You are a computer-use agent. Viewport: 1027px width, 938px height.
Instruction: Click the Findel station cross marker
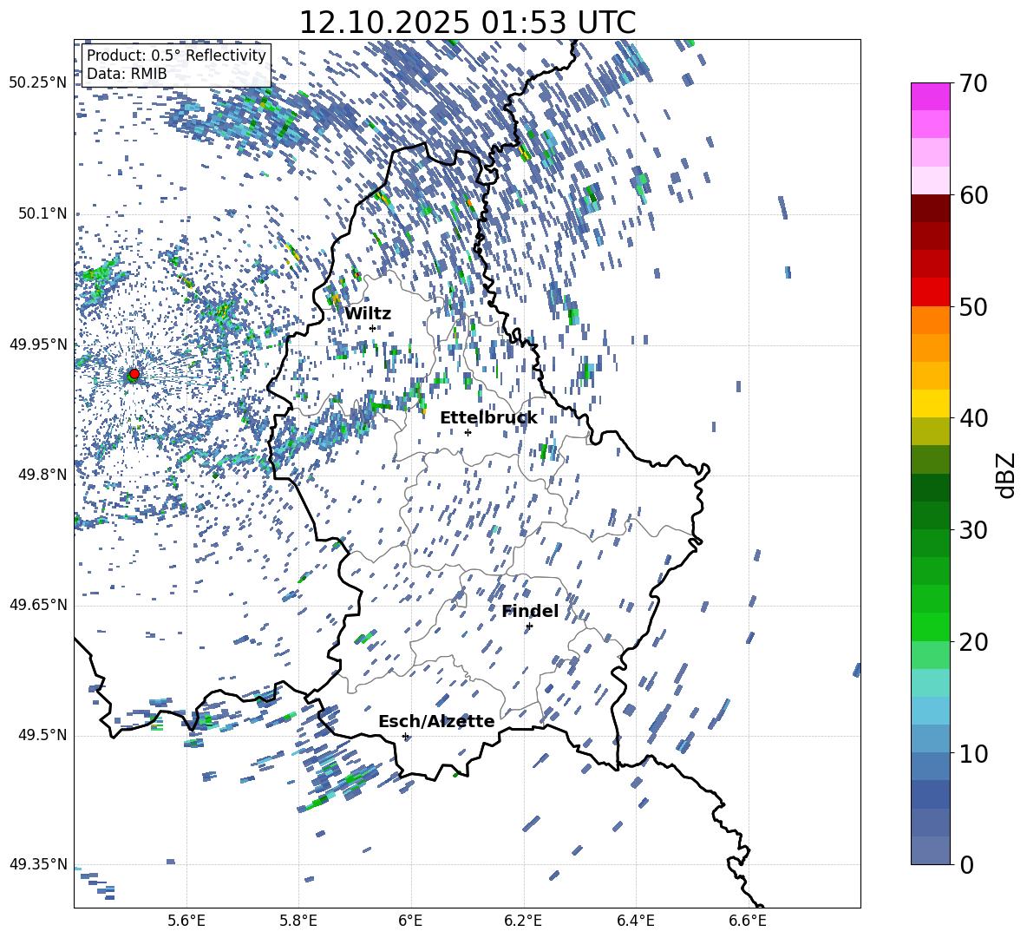coord(529,626)
